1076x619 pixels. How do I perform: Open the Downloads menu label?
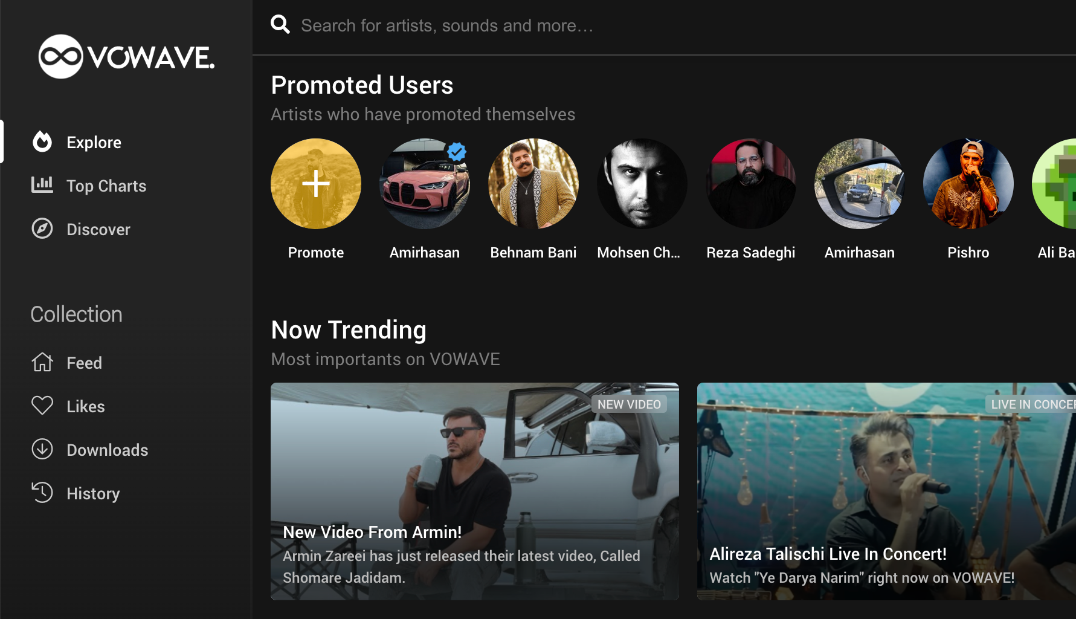click(107, 450)
